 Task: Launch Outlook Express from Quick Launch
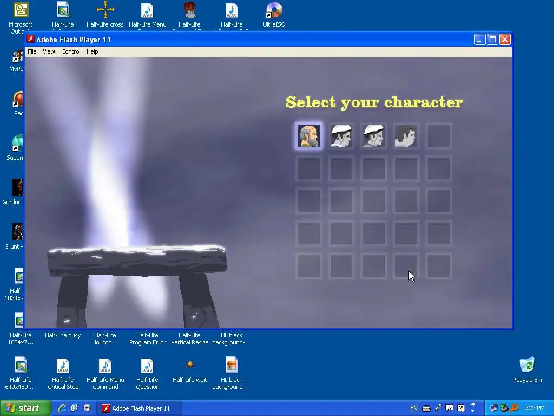(x=75, y=408)
